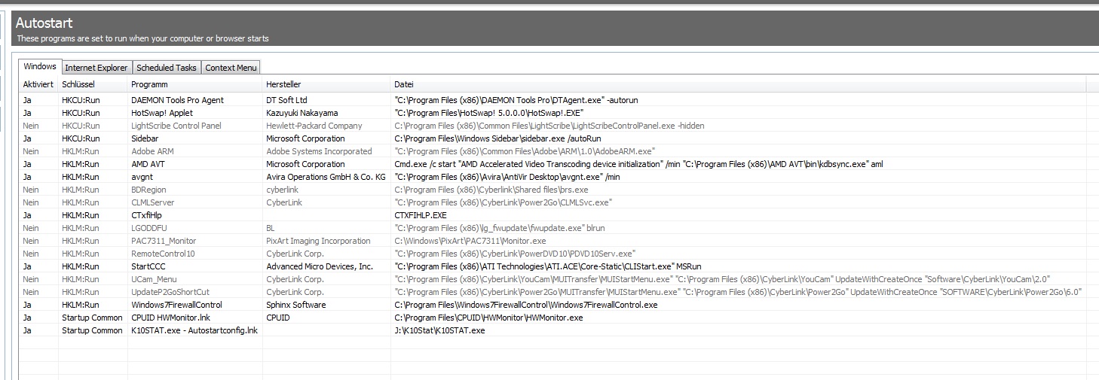The width and height of the screenshot is (1099, 380).
Task: Open the Scheduled Tasks tab
Action: (167, 68)
